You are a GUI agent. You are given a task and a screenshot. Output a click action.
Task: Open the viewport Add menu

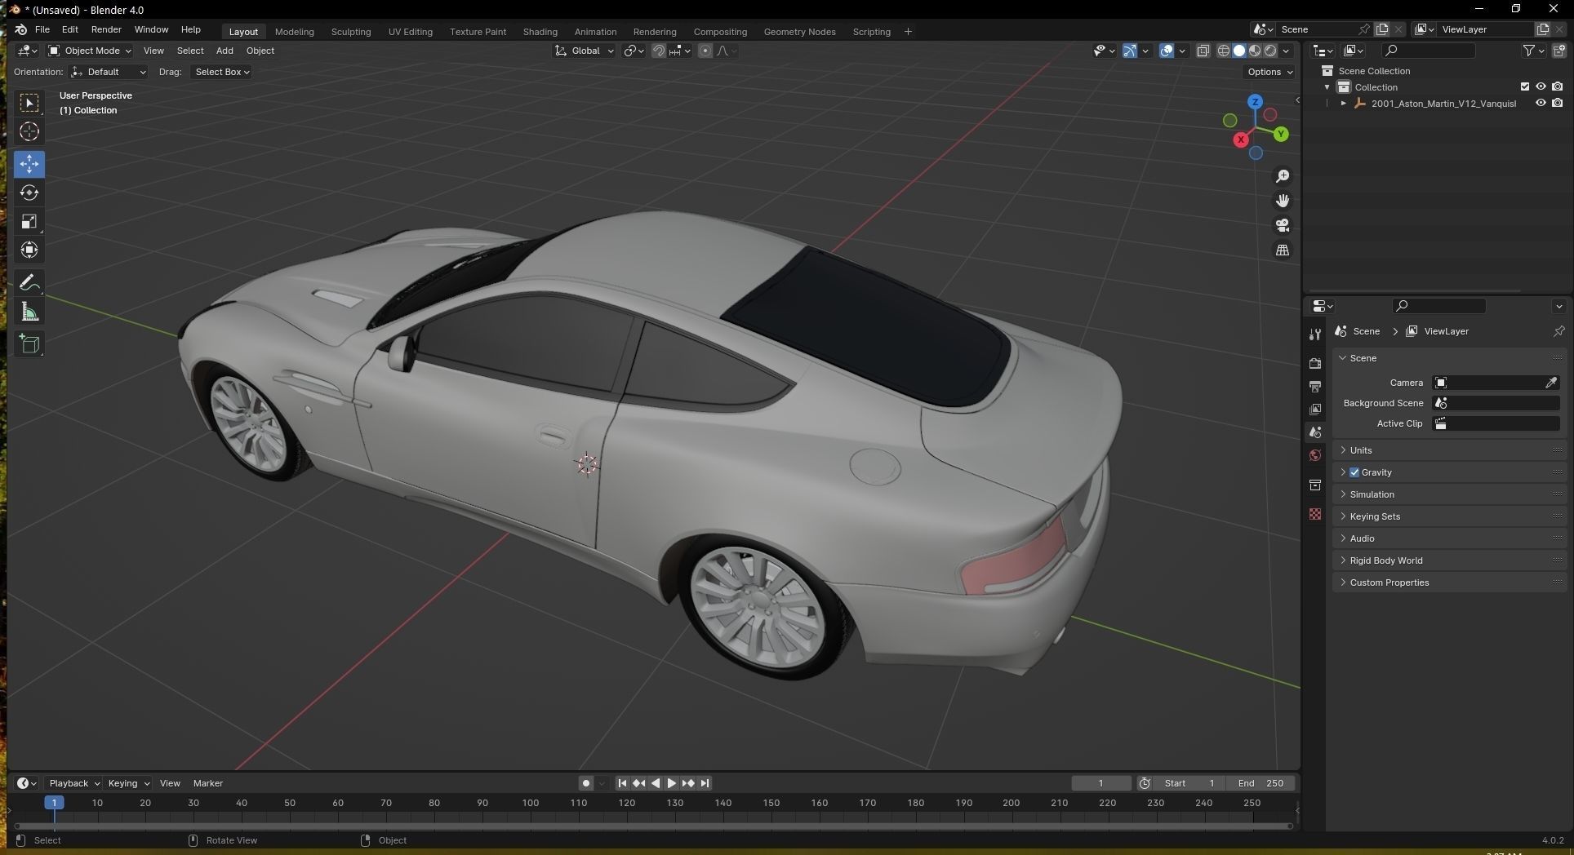[x=225, y=51]
